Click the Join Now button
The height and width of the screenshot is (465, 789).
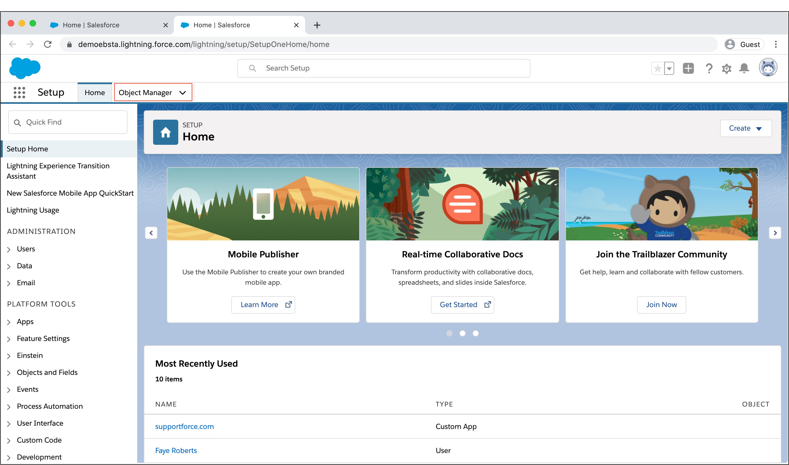pos(661,305)
